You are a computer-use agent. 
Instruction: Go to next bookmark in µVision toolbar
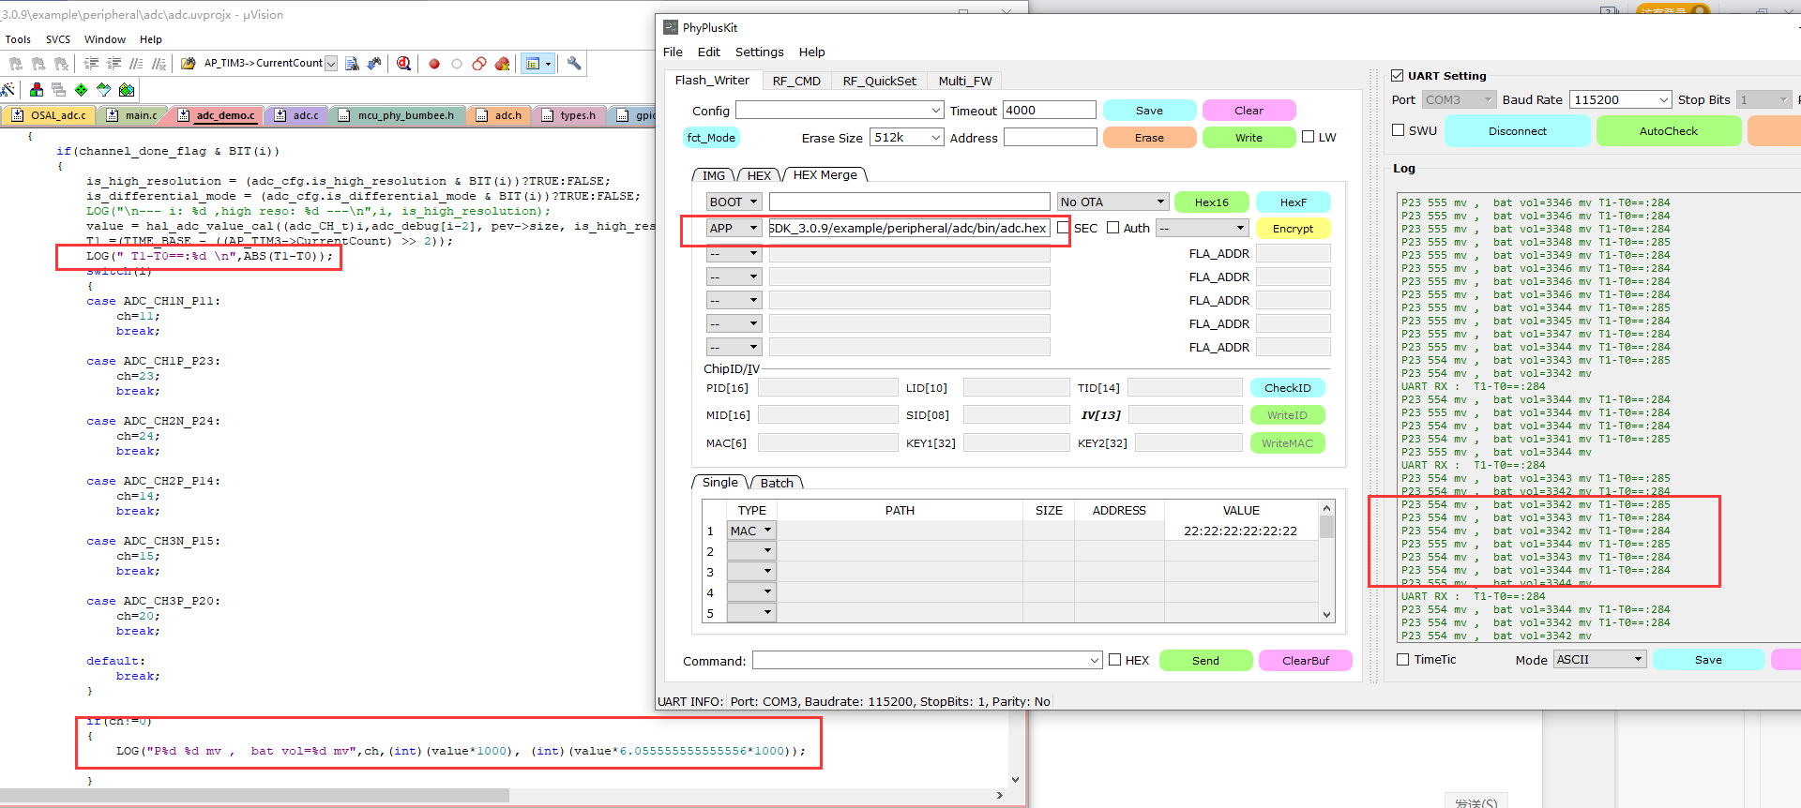(x=38, y=64)
